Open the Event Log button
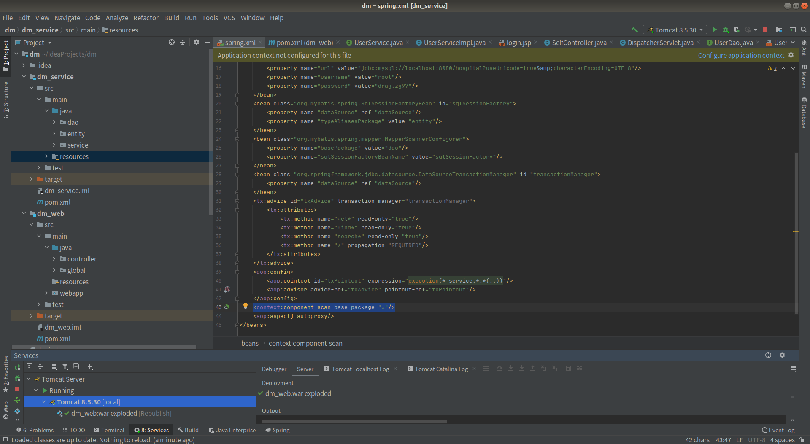 click(778, 430)
